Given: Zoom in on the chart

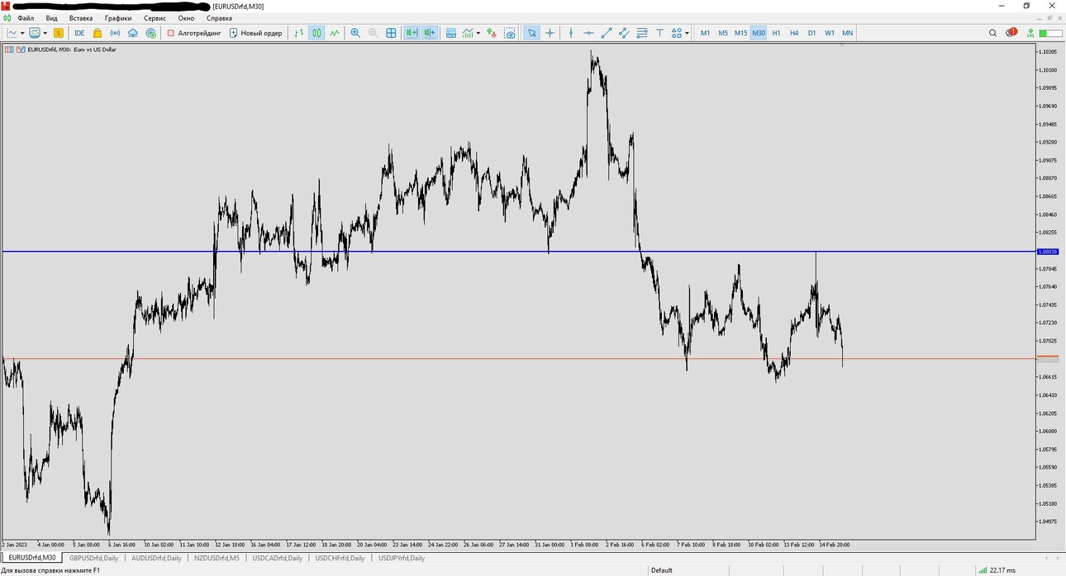Looking at the screenshot, I should point(355,33).
